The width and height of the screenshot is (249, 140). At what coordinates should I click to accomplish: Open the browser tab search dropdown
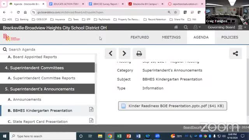coord(4,4)
